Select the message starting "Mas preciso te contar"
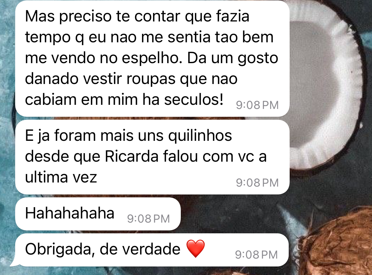This screenshot has width=372, height=275. tap(152, 58)
